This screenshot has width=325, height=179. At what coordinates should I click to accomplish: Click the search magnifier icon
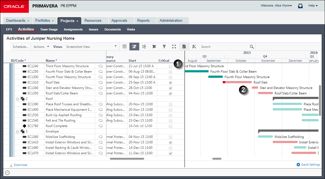pos(252,47)
